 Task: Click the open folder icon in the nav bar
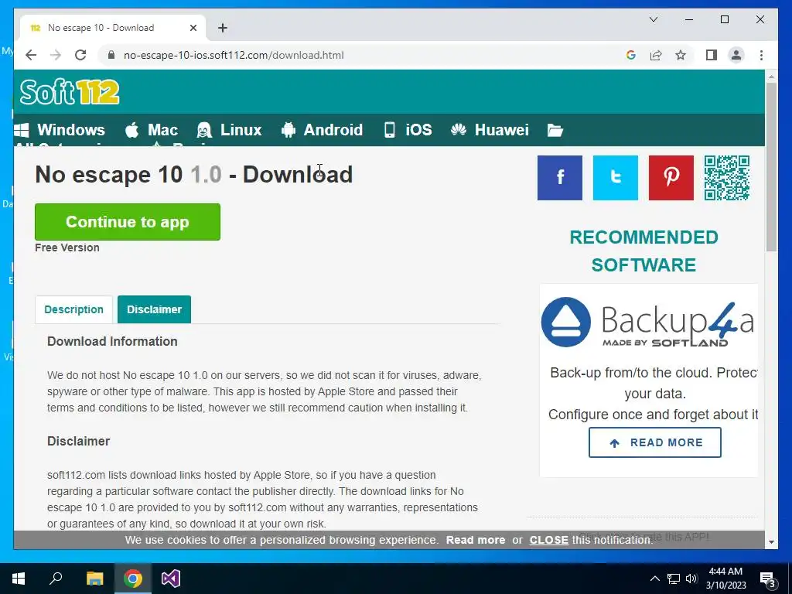click(555, 130)
